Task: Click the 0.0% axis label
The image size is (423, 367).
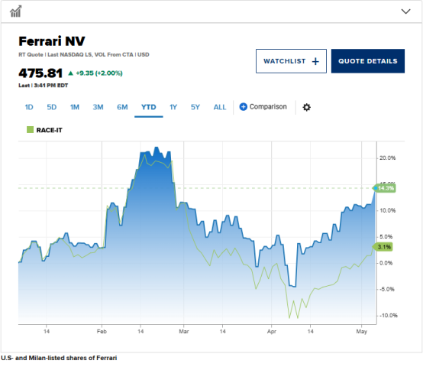Action: 386,263
